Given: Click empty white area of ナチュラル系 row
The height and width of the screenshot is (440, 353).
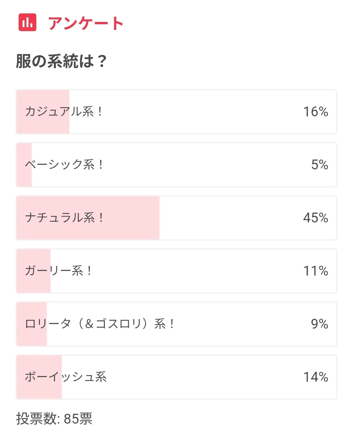Looking at the screenshot, I should pyautogui.click(x=229, y=218).
